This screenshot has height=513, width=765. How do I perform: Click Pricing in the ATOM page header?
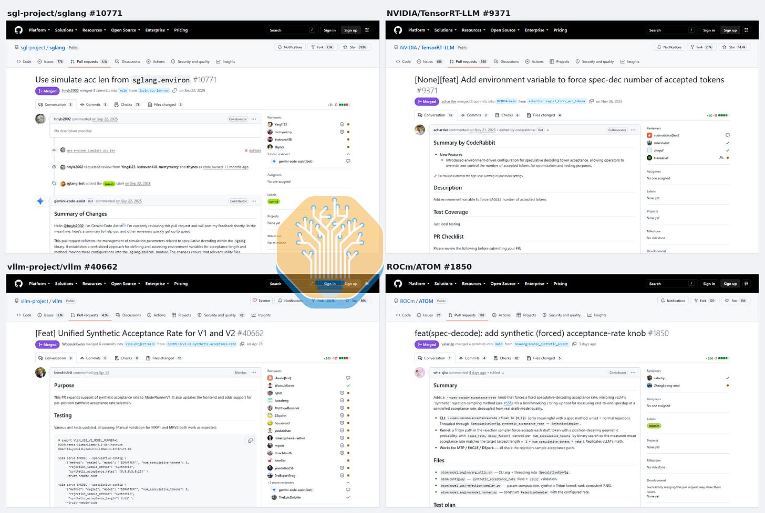560,284
